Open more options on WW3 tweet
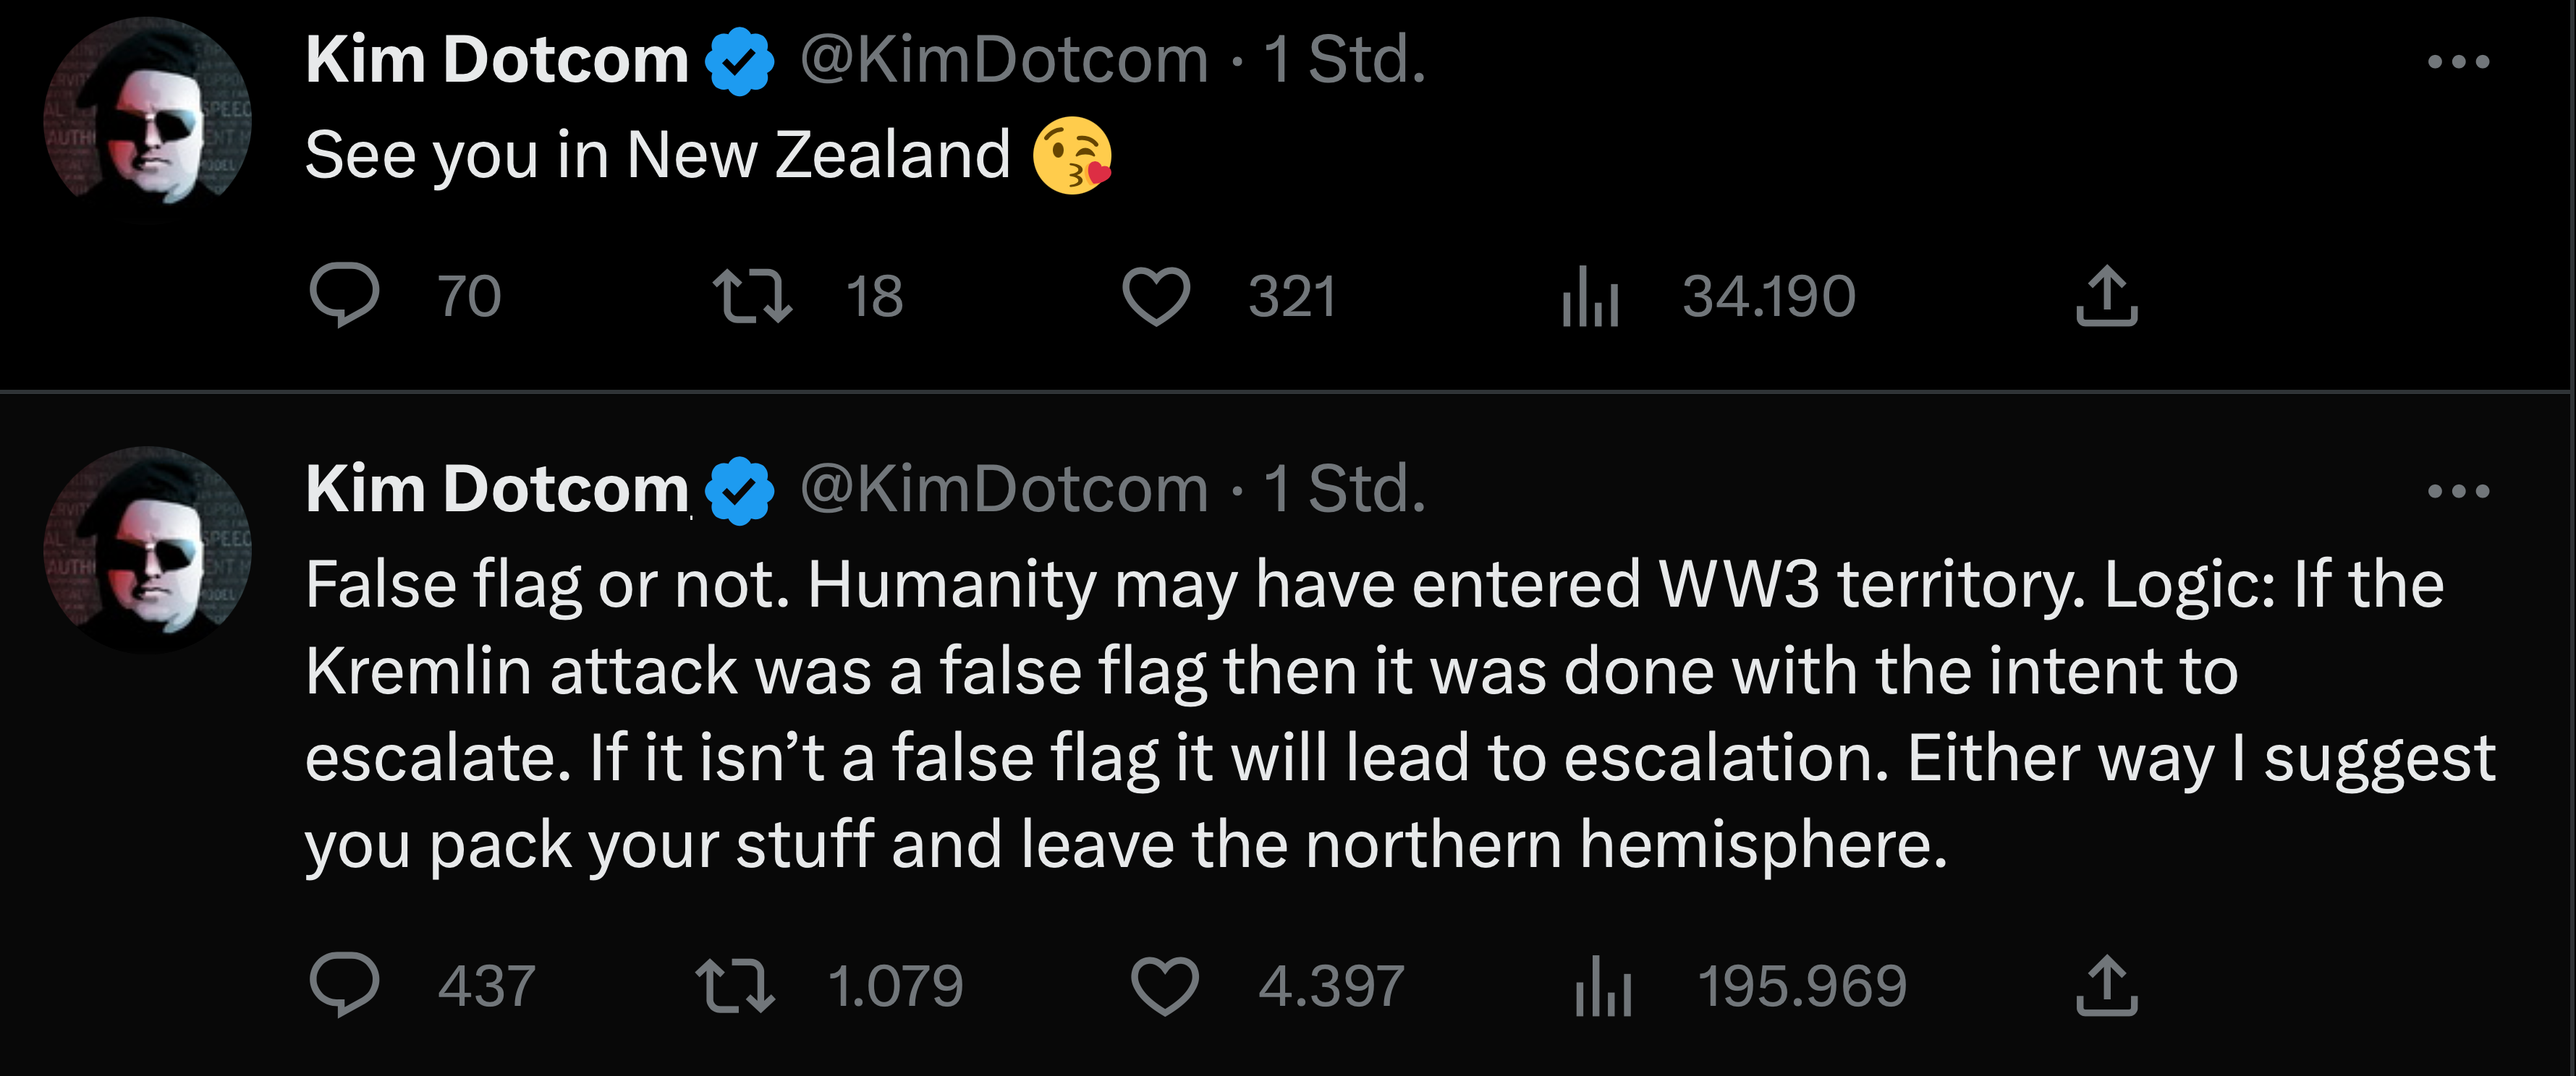 2458,492
